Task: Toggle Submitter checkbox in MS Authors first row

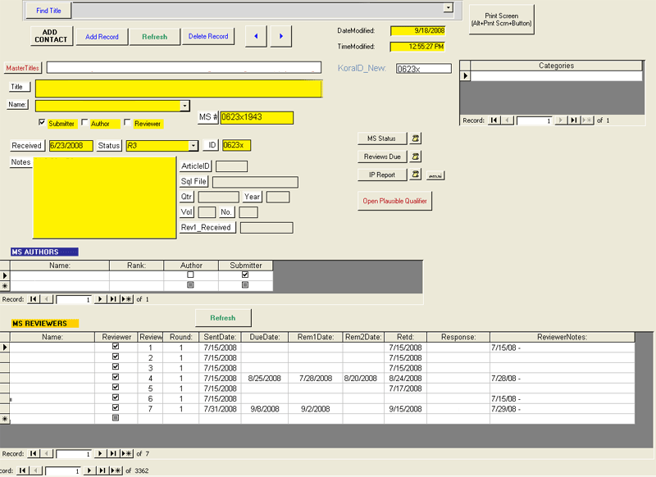Action: point(245,275)
